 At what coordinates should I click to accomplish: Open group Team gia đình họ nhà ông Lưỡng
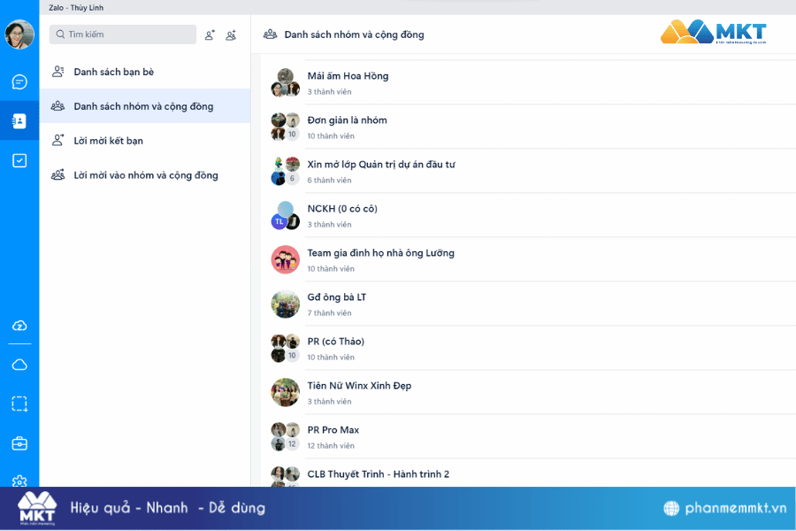click(529, 259)
